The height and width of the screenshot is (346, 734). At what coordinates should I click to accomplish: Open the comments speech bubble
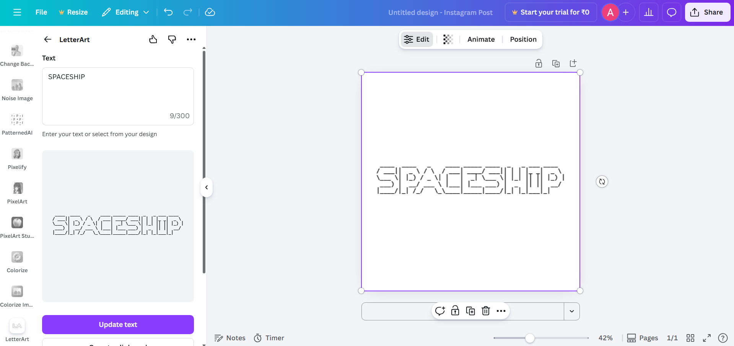click(x=671, y=12)
